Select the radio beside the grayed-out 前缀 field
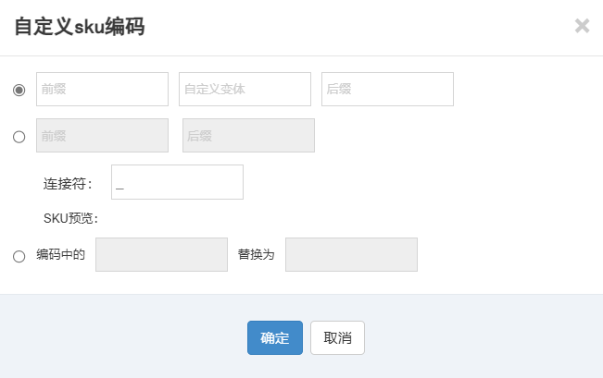 click(x=19, y=137)
